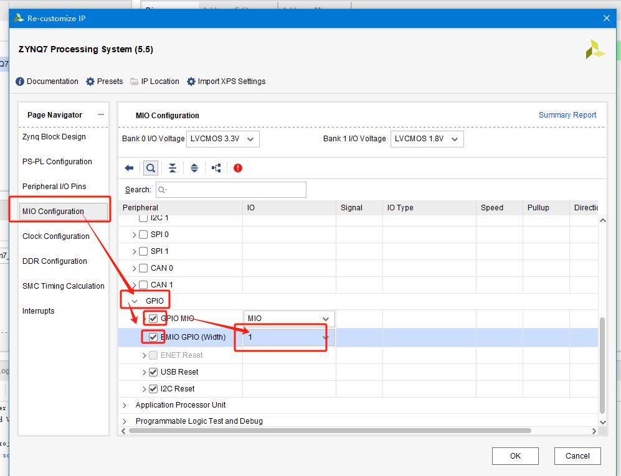Collapse the Page Navigator minus icon
This screenshot has height=476, width=621.
pyautogui.click(x=101, y=114)
